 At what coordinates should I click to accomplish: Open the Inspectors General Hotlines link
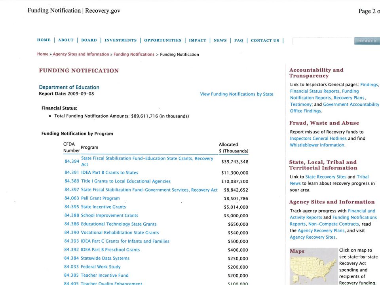pyautogui.click(x=318, y=139)
